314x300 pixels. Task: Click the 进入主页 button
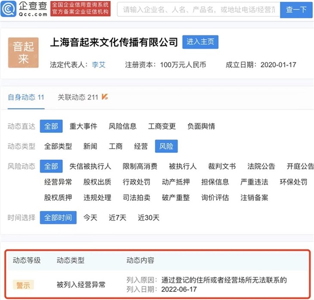click(200, 42)
